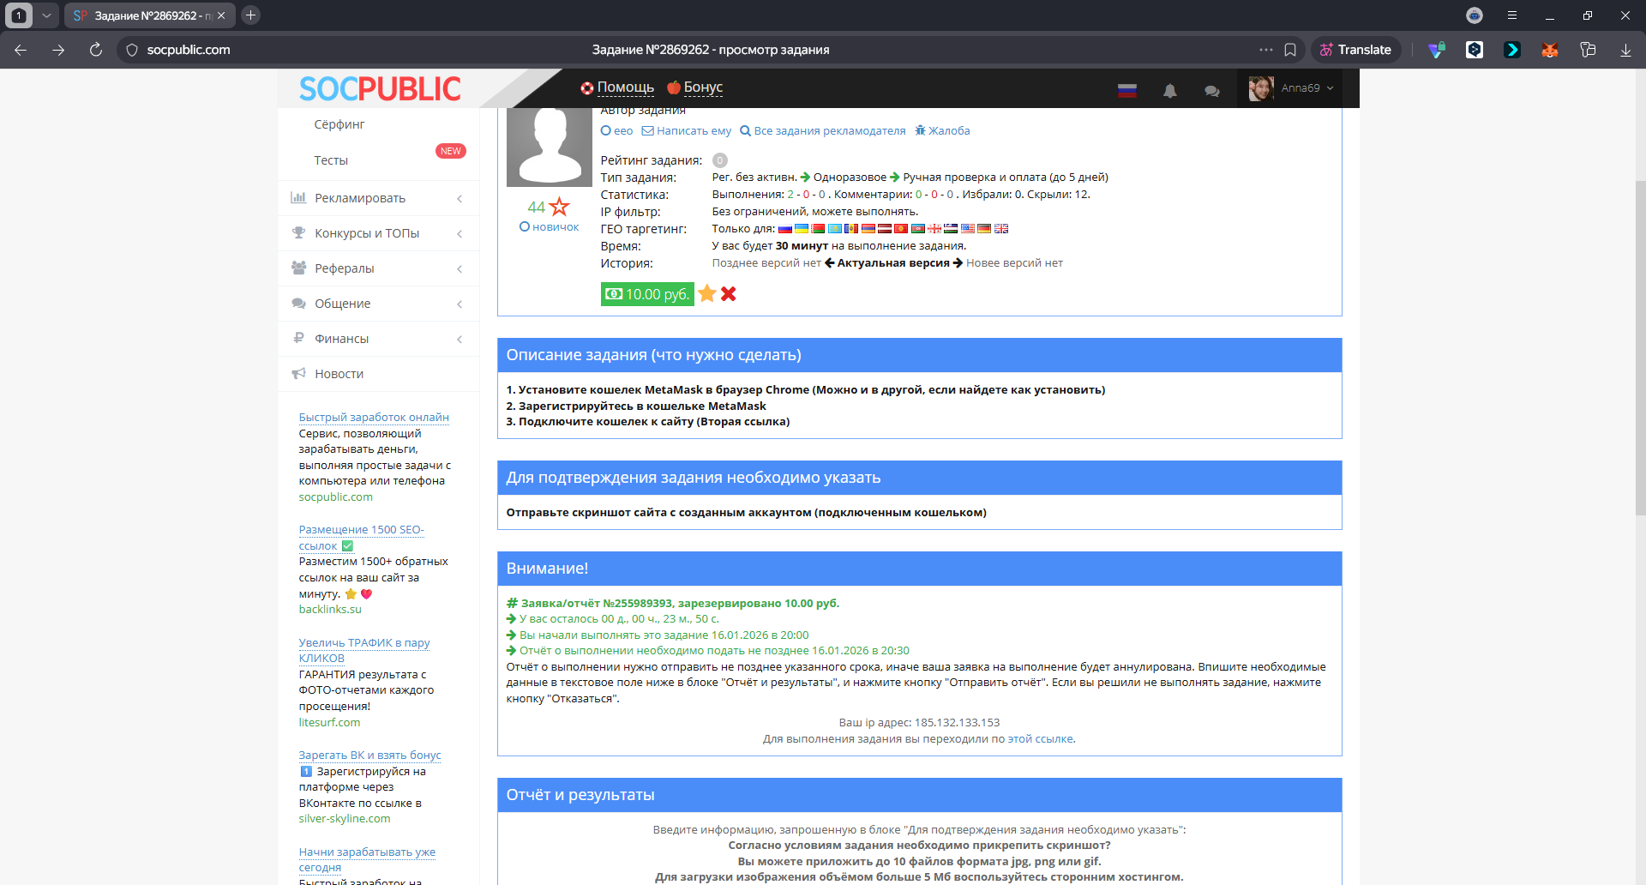The width and height of the screenshot is (1646, 885).
Task: Open the downloads arrow icon
Action: [1625, 50]
